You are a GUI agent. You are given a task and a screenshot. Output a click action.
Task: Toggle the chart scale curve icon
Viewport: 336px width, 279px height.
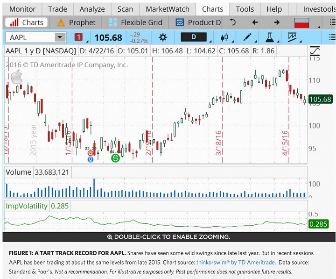[315, 51]
